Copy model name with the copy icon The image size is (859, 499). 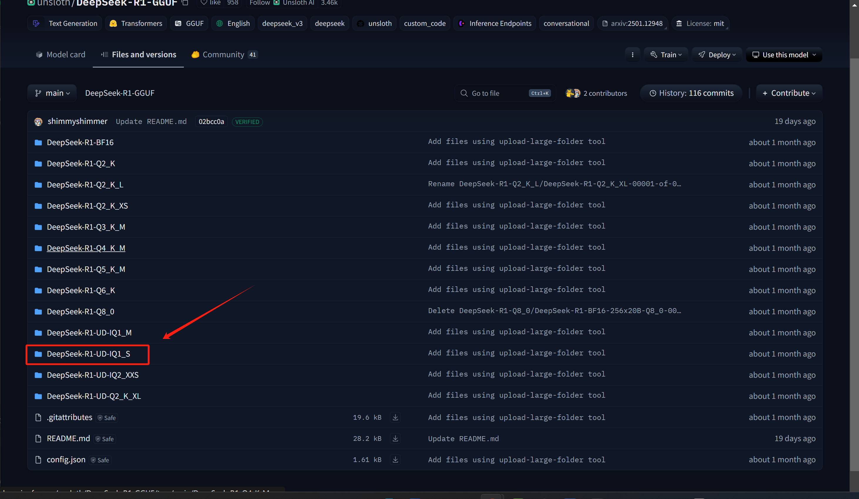point(185,3)
